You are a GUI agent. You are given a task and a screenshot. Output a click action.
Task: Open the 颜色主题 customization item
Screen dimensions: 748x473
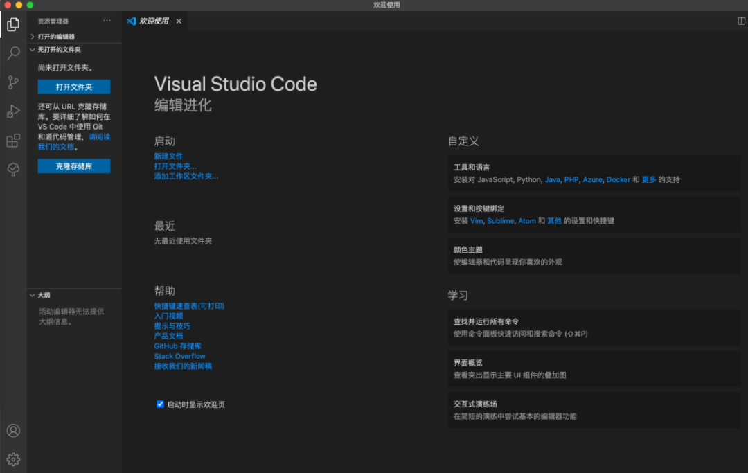(x=594, y=256)
